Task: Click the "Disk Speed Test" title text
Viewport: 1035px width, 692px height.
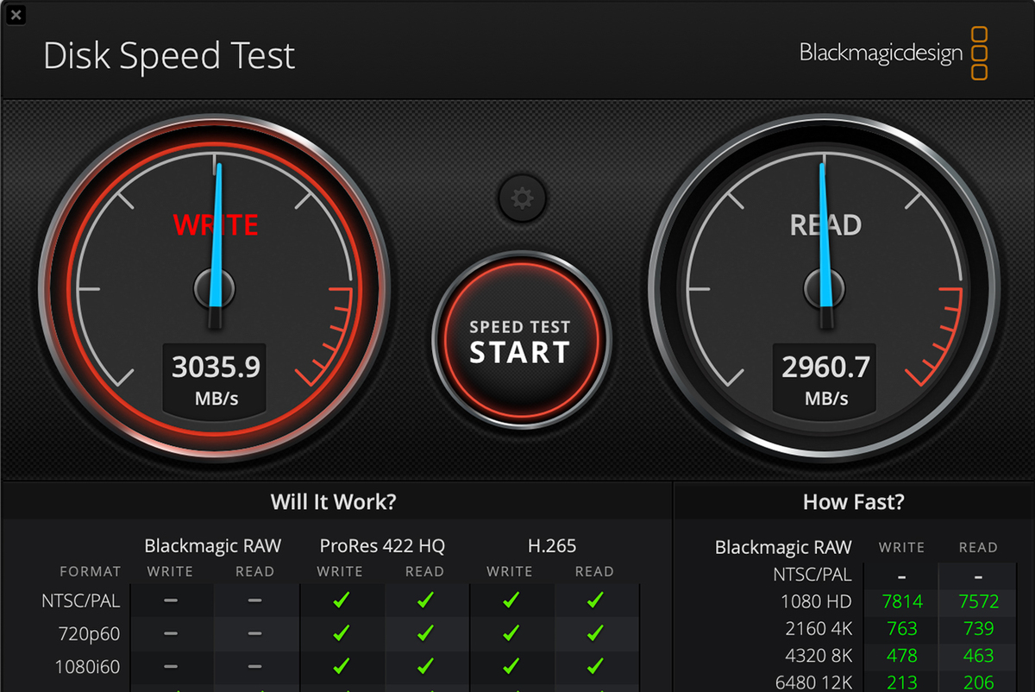Action: coord(169,56)
